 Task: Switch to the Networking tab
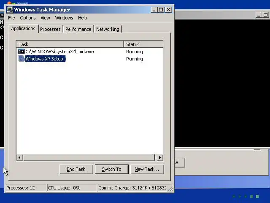coord(108,29)
